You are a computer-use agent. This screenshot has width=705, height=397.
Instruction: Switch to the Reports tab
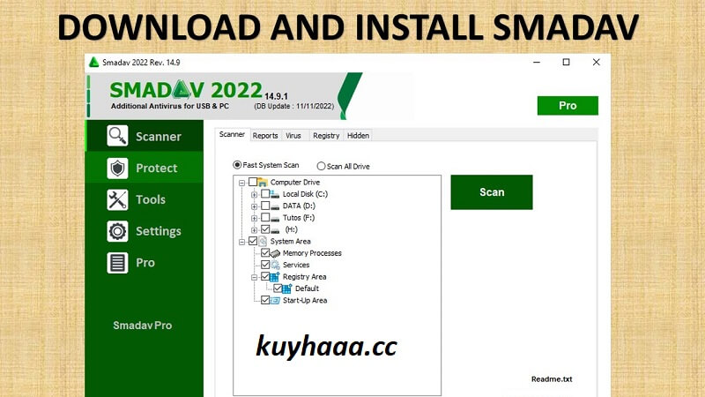265,136
